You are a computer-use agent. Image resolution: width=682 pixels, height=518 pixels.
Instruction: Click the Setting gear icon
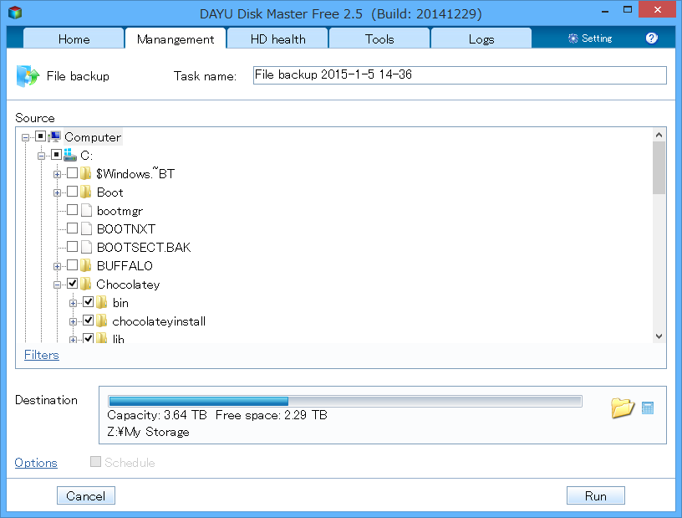point(573,38)
